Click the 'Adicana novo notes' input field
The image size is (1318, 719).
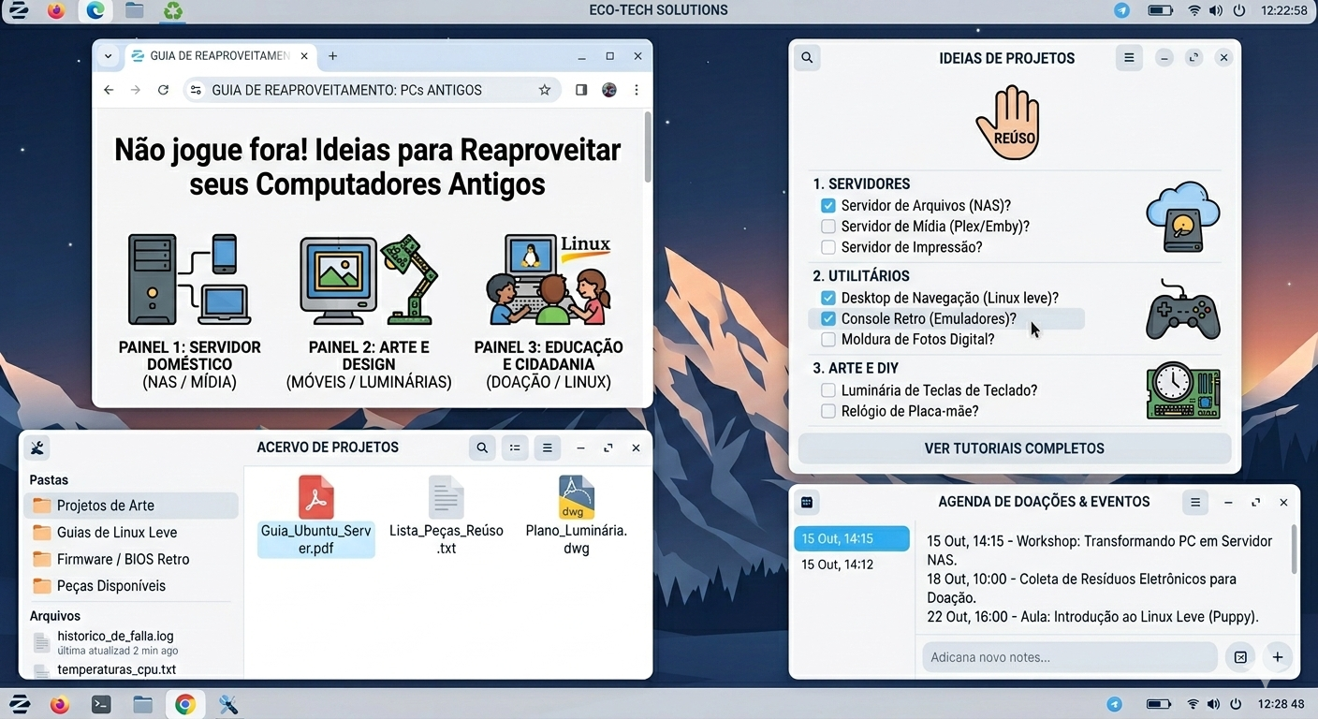click(x=1067, y=656)
